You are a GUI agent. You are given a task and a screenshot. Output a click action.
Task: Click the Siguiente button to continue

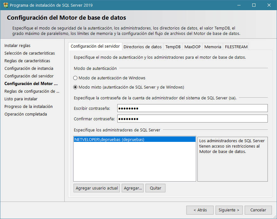229,210
